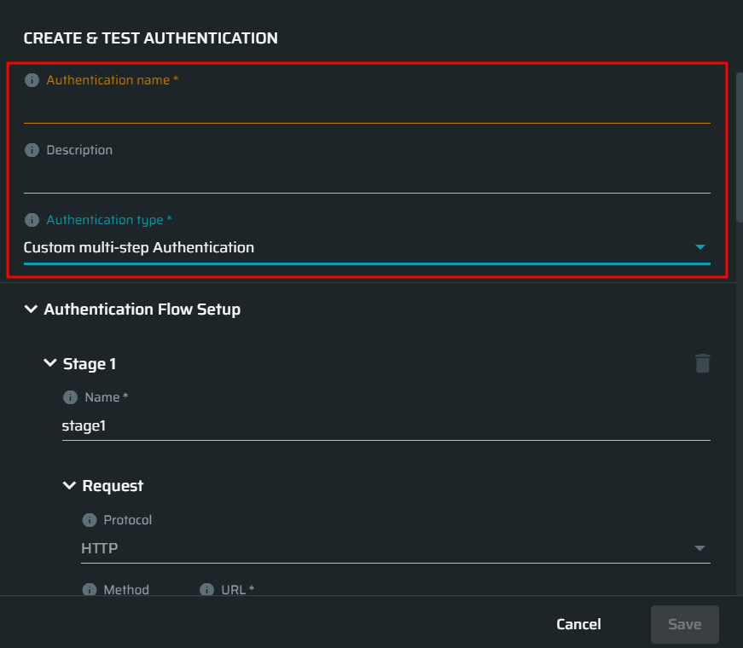
Task: Click info icon beside Description
Action: (32, 150)
